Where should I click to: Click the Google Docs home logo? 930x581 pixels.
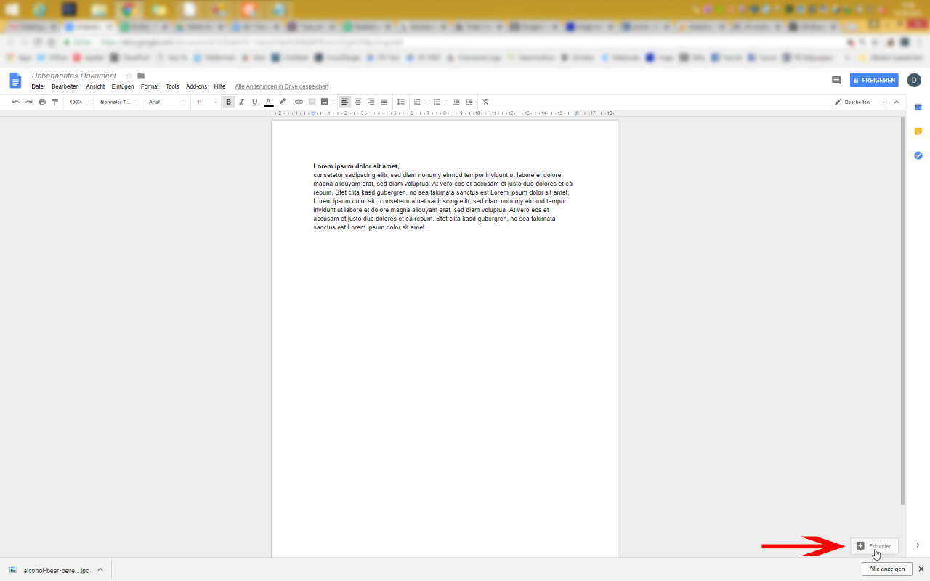pyautogui.click(x=15, y=80)
